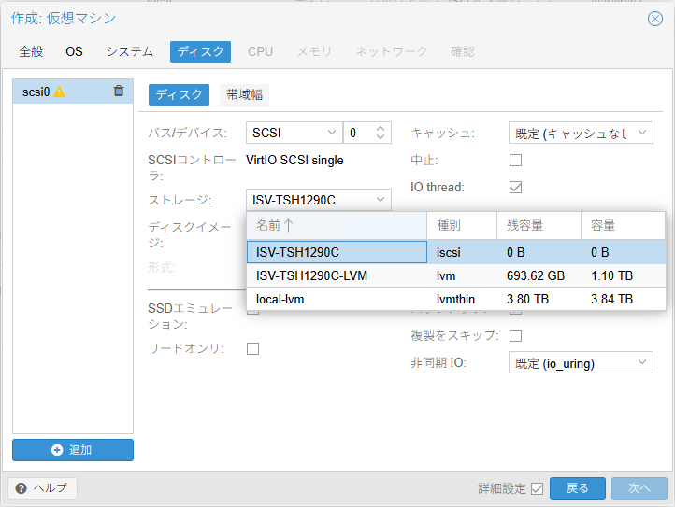
Task: Switch to the OS tab
Action: (74, 51)
